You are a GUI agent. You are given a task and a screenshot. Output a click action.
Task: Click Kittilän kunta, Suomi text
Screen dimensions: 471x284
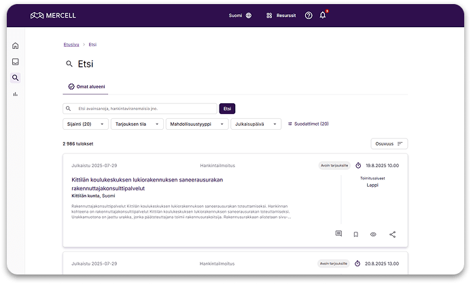coord(93,196)
